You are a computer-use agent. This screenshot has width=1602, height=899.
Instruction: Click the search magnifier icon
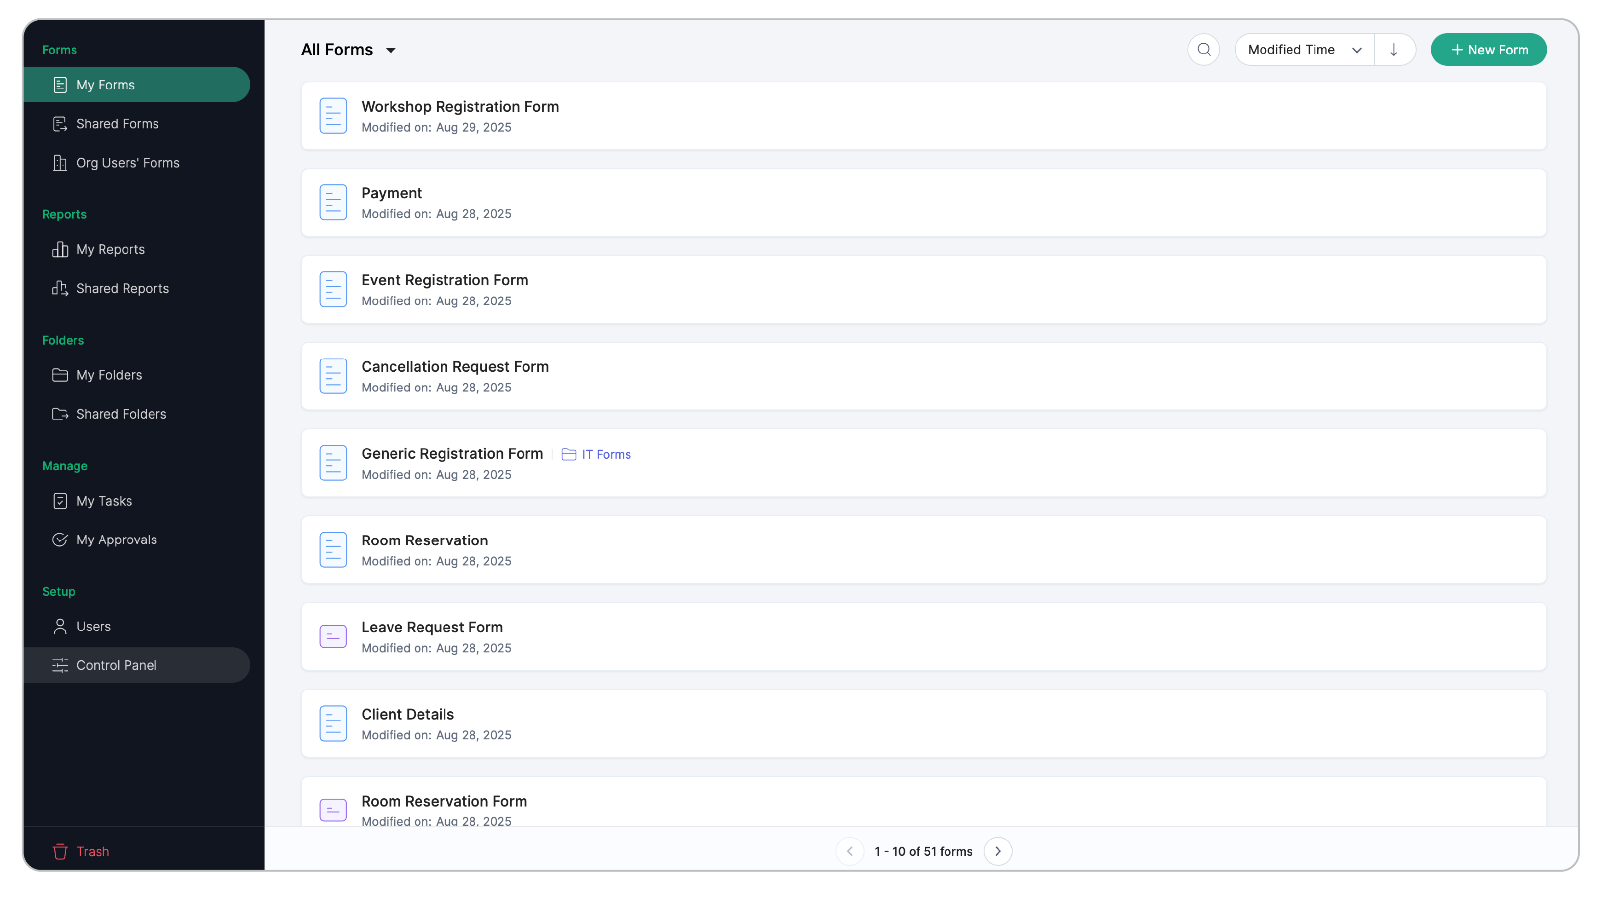pos(1204,50)
